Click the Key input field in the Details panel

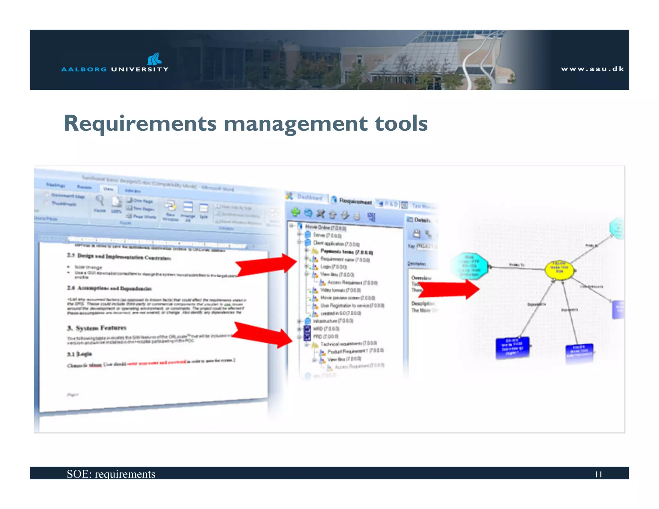[427, 246]
